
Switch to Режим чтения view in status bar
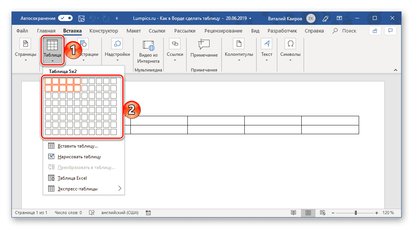(293, 213)
